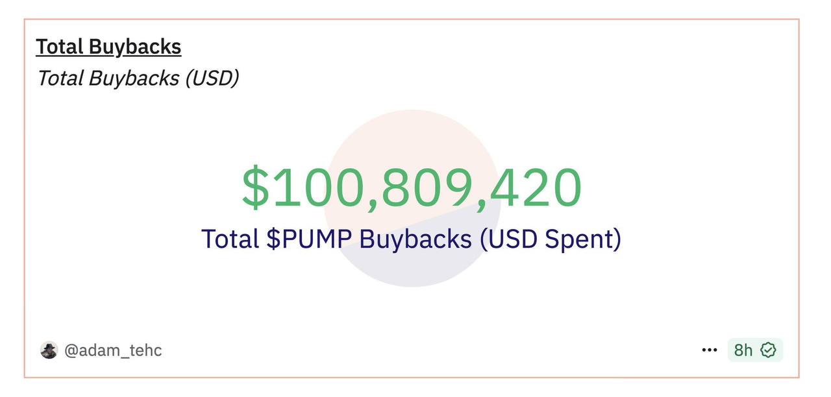This screenshot has width=831, height=397.
Task: Click adam_tehc's profile avatar picture
Action: pos(49,350)
